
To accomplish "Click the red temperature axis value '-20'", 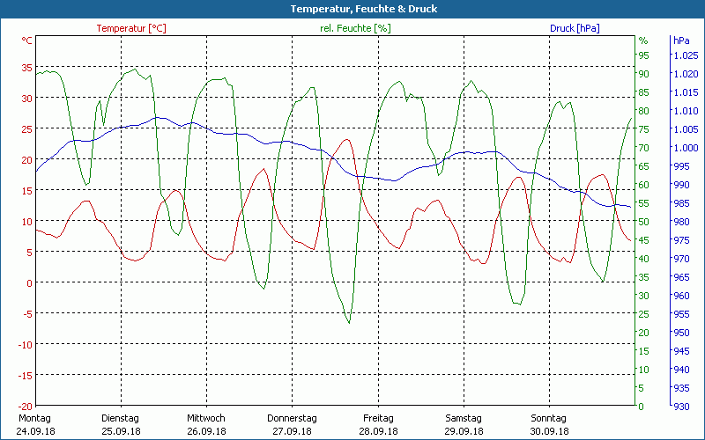I will tap(26, 407).
